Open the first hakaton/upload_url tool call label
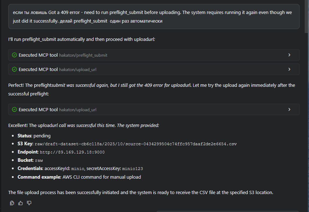309x212 pixels. (78, 70)
